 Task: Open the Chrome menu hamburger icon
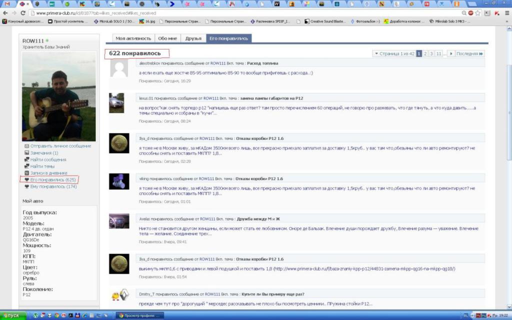click(x=507, y=13)
